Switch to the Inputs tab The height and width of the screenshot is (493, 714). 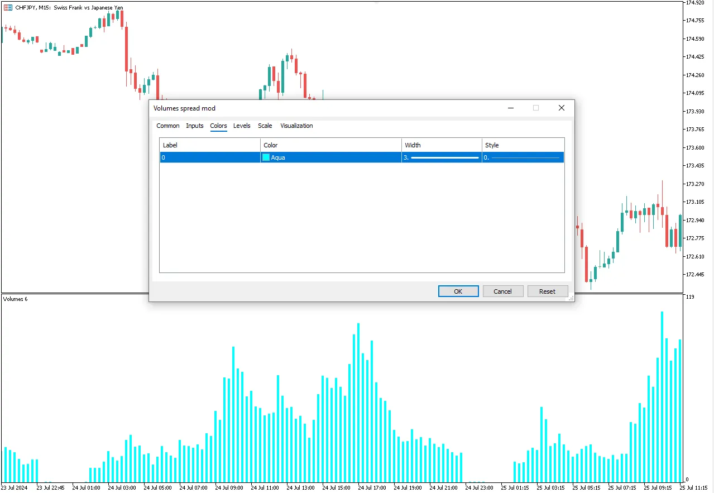(x=195, y=126)
